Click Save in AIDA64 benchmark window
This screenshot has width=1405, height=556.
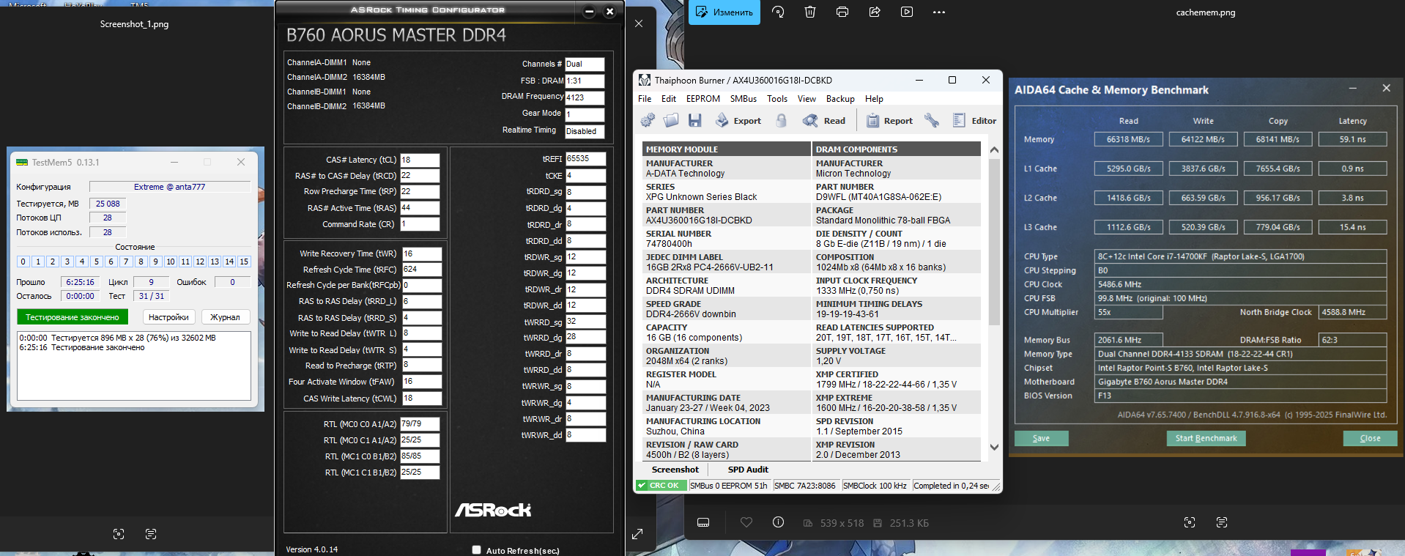(x=1041, y=438)
